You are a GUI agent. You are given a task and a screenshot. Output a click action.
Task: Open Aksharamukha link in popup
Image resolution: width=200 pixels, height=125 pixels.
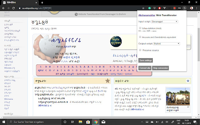pyautogui.click(x=147, y=15)
